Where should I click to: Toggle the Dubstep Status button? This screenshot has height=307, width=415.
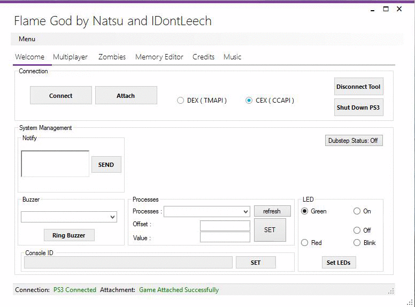pyautogui.click(x=353, y=141)
